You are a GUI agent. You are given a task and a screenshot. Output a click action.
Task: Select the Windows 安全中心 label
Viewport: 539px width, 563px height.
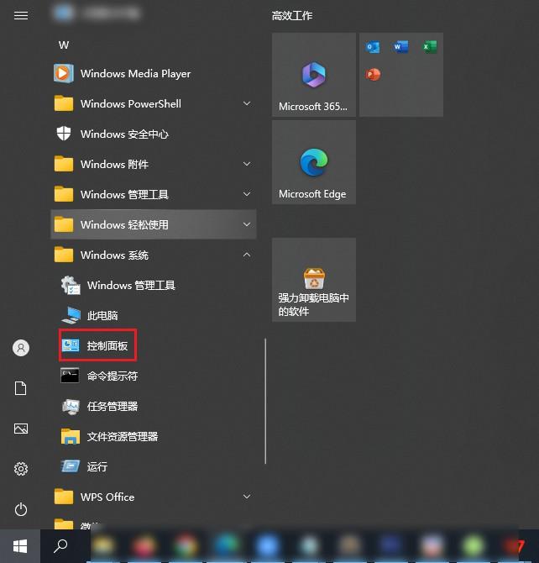point(124,134)
